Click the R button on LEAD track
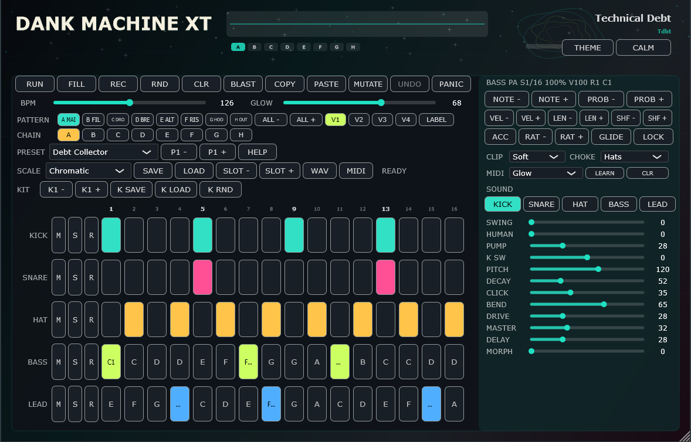 click(x=92, y=404)
